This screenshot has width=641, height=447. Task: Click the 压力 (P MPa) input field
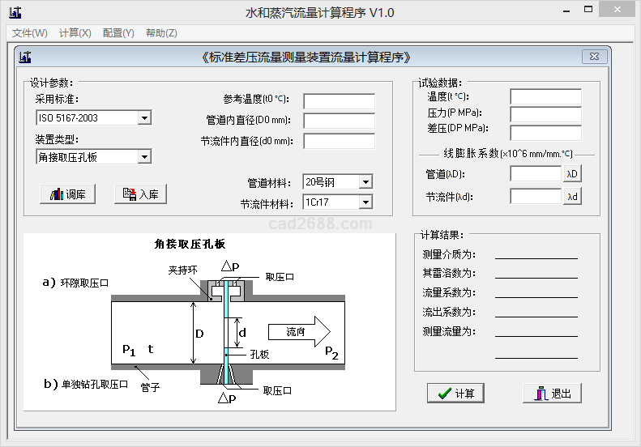tap(545, 115)
